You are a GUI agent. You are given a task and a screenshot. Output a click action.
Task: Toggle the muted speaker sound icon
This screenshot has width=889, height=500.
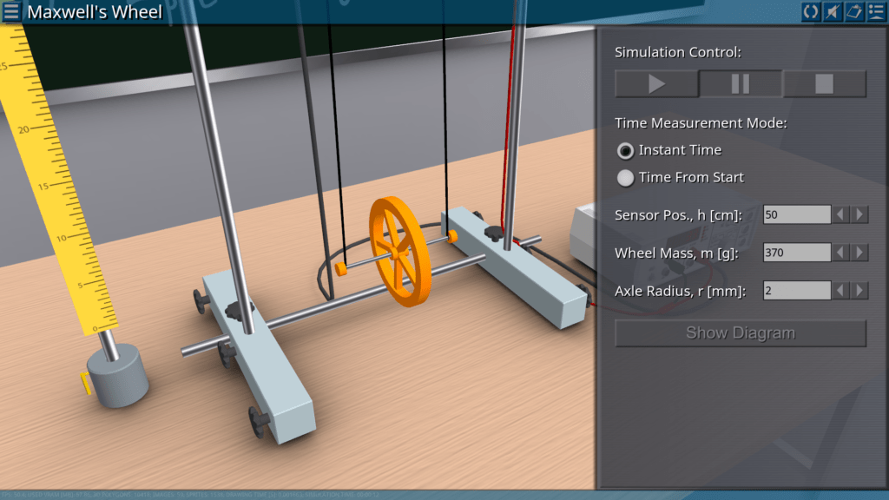(833, 12)
